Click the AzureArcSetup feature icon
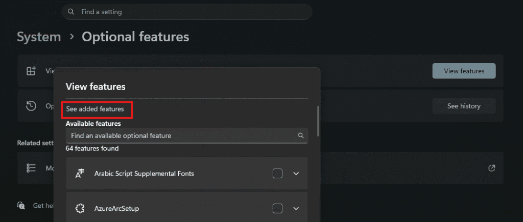This screenshot has height=222, width=523. pyautogui.click(x=80, y=208)
